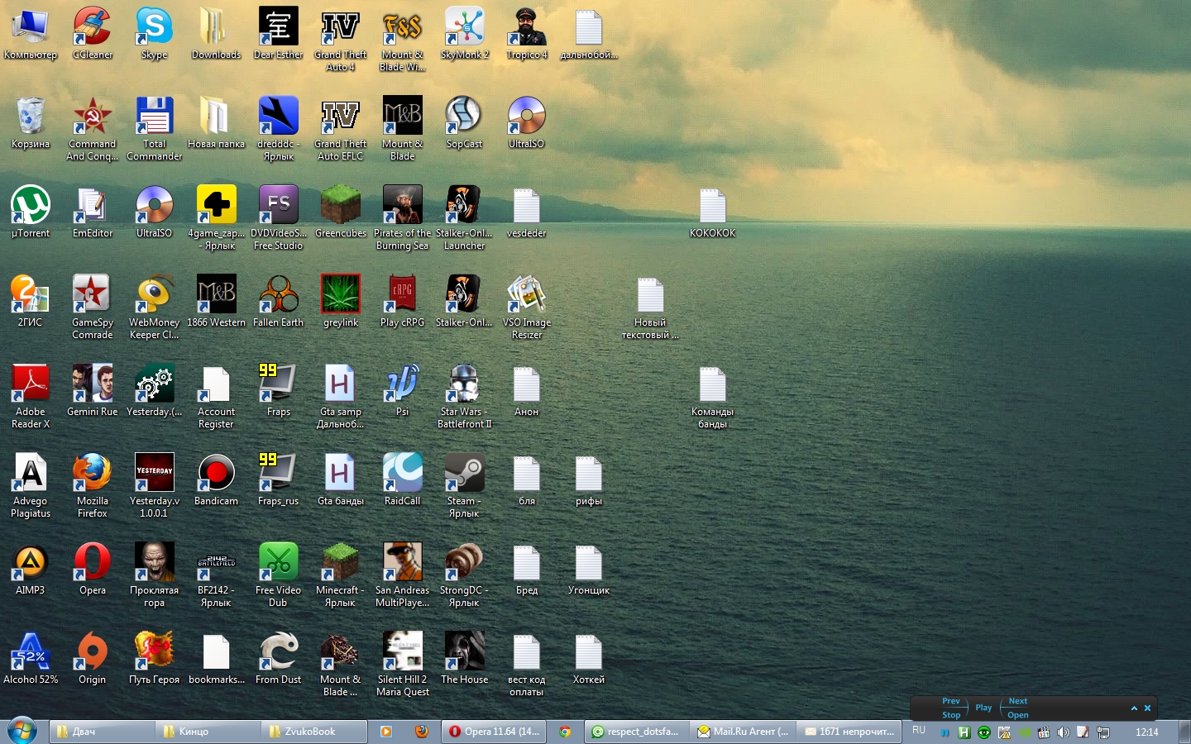Select the Tropico 4 game shortcut
The height and width of the screenshot is (744, 1191).
click(527, 26)
